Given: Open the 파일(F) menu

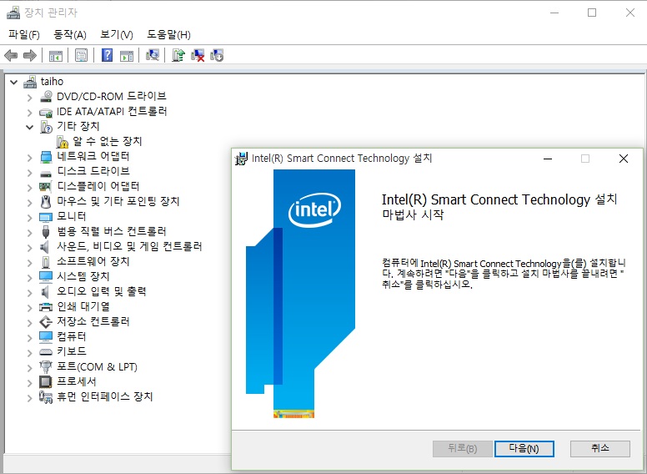Looking at the screenshot, I should click(x=24, y=35).
